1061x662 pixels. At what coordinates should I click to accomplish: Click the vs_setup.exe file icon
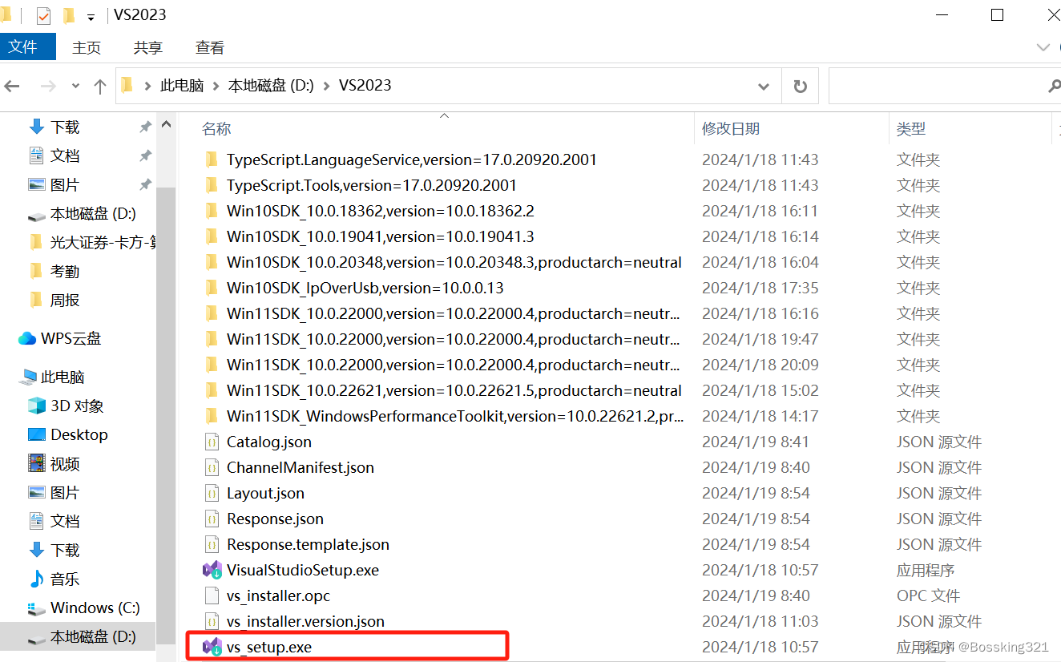point(212,646)
